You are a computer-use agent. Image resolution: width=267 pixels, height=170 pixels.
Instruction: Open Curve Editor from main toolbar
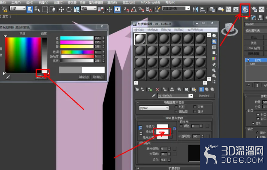[228, 9]
